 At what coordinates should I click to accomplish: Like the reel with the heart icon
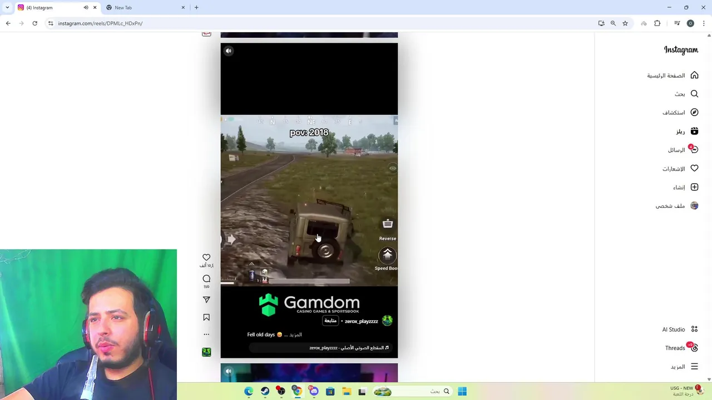point(206,257)
